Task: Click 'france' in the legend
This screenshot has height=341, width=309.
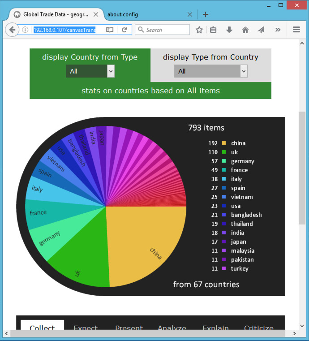Action: (x=239, y=170)
